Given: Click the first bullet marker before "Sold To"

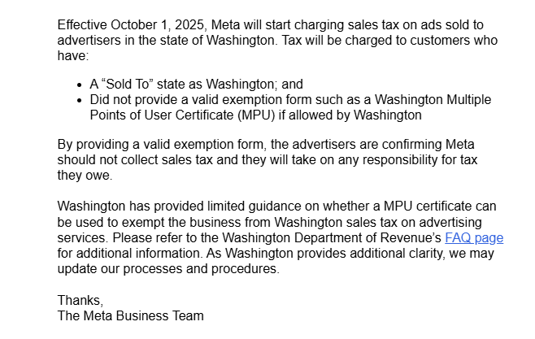Looking at the screenshot, I should (x=80, y=85).
